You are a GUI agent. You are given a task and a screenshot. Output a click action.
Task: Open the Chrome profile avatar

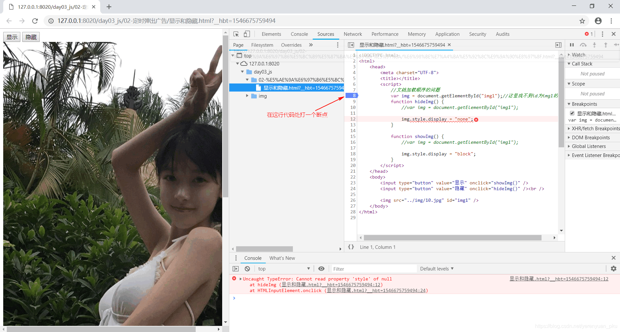click(598, 21)
